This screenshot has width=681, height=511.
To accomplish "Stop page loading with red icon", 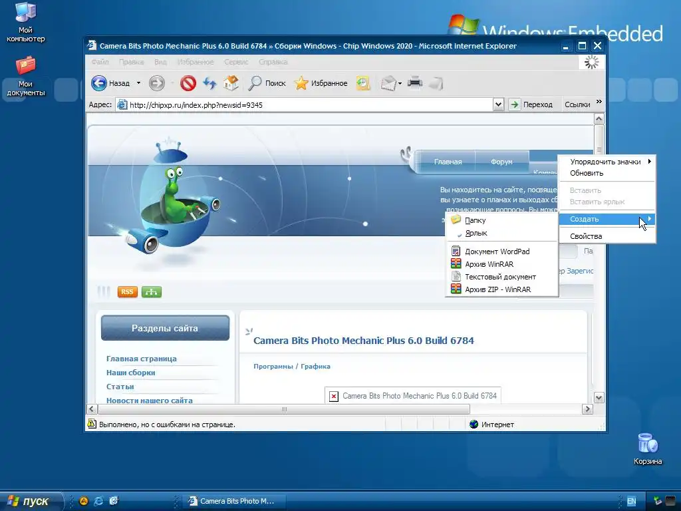I will [188, 83].
